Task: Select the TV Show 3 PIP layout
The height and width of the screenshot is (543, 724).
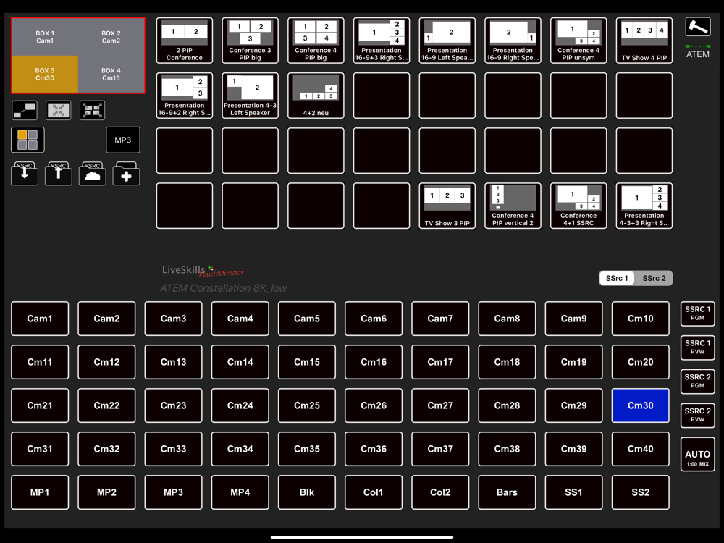Action: pos(447,206)
